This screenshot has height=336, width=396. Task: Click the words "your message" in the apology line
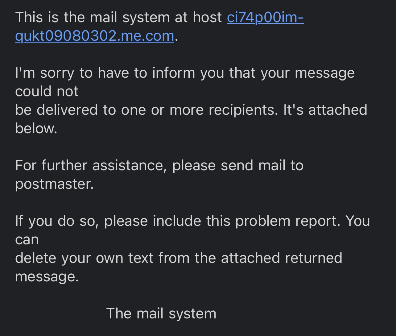(x=307, y=73)
